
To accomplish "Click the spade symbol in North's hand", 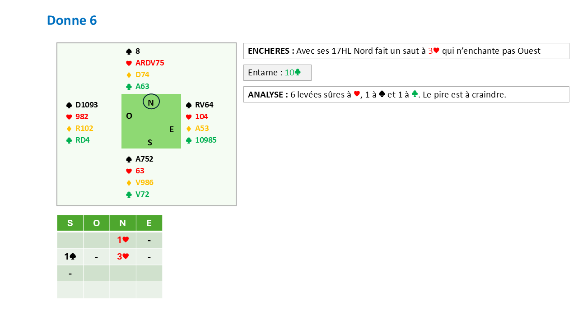I will pos(129,51).
